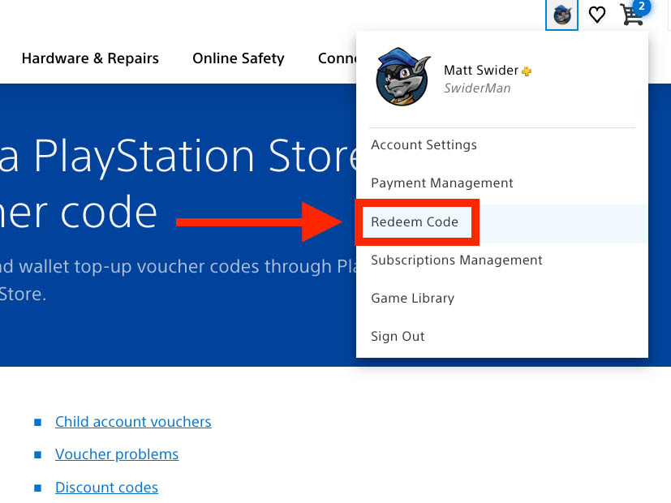Select Online Safety from the navigation
This screenshot has height=503, width=671.
click(238, 58)
